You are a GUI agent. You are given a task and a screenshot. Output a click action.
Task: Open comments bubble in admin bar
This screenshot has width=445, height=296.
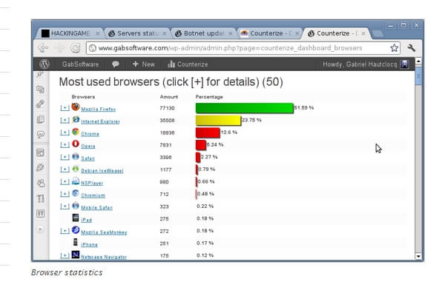[x=115, y=64]
